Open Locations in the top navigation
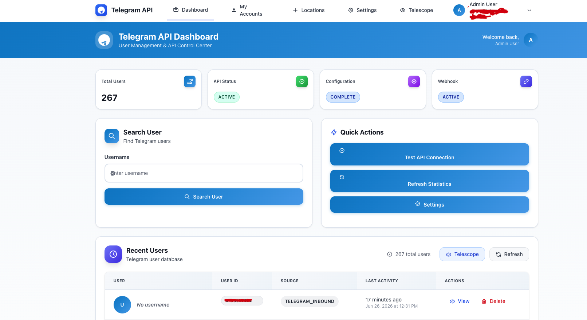The width and height of the screenshot is (587, 320). (309, 10)
